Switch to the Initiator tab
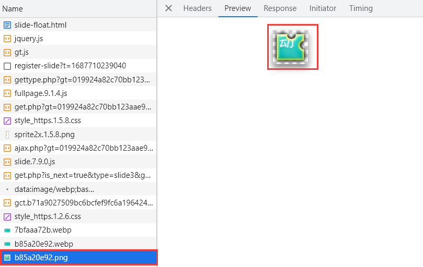The height and width of the screenshot is (267, 423). tap(323, 8)
